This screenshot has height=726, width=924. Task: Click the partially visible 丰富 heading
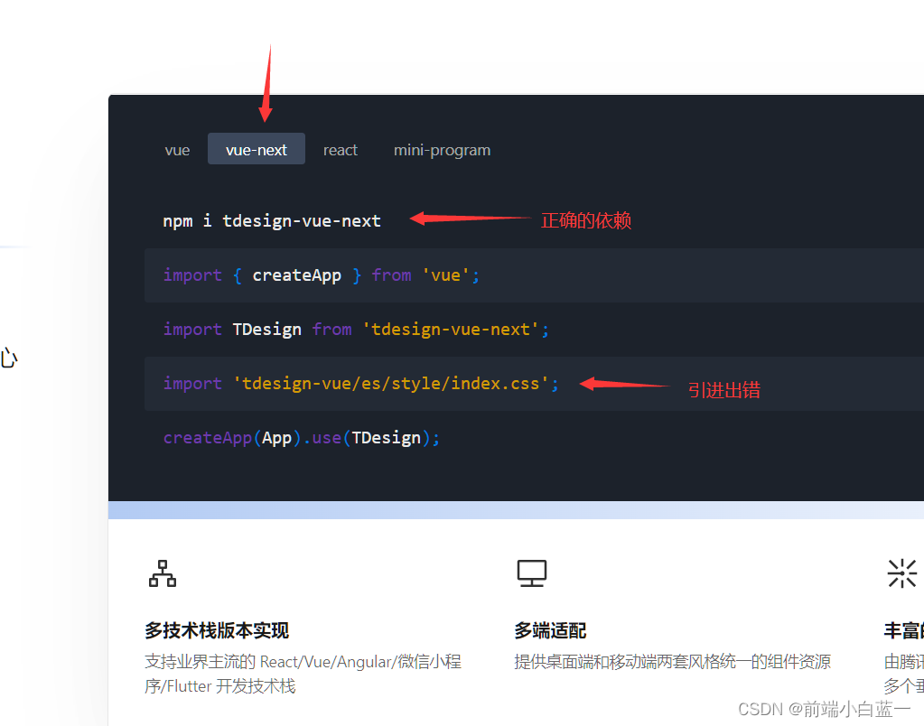click(904, 630)
